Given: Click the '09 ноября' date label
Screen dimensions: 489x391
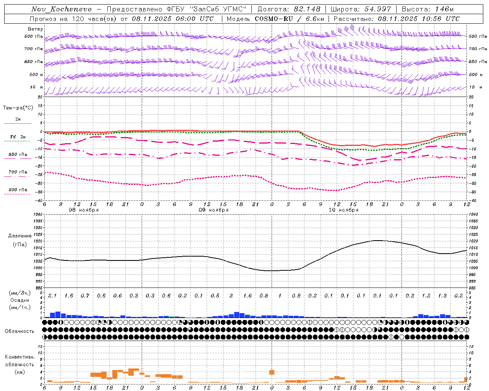Looking at the screenshot, I should pyautogui.click(x=214, y=210).
